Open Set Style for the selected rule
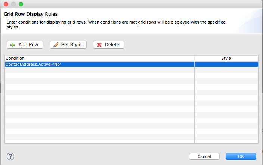263x165 pixels. click(x=68, y=44)
